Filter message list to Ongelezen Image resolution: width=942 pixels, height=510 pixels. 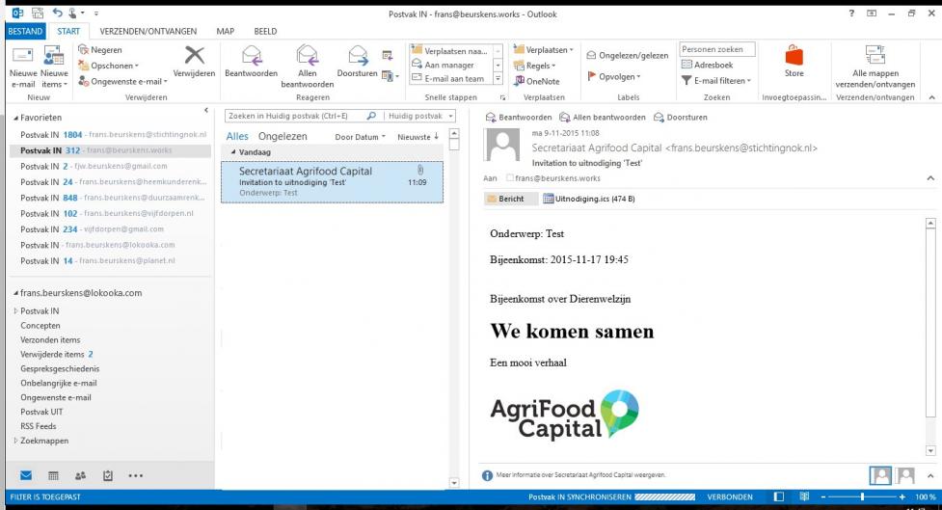[x=283, y=137]
